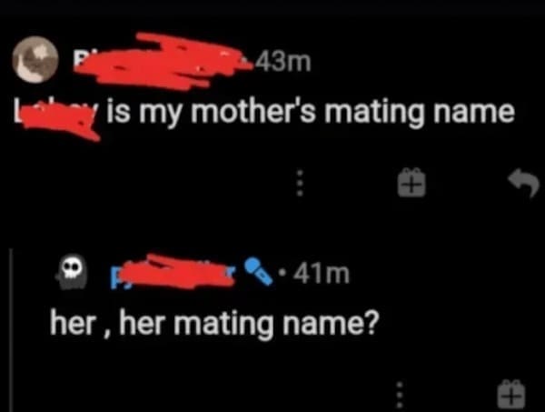Open the redacted blue username of the reply author
The width and height of the screenshot is (545, 412).
click(173, 273)
